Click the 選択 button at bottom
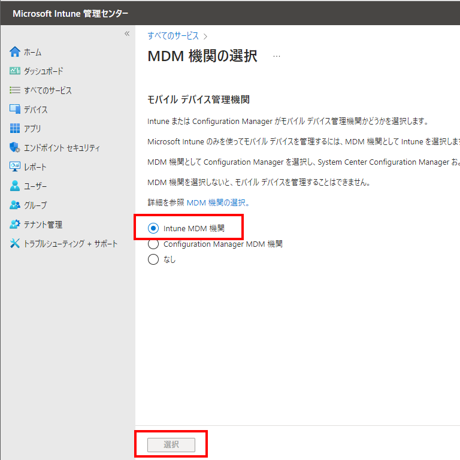The image size is (460, 460). pos(171,444)
